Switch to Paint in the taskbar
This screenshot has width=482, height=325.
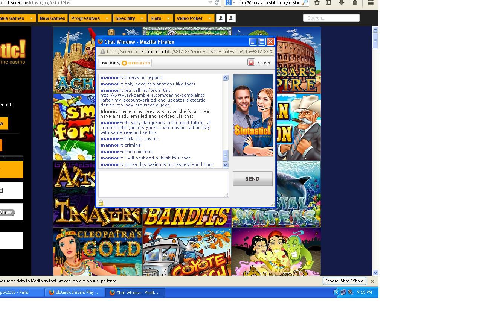[x=22, y=292]
